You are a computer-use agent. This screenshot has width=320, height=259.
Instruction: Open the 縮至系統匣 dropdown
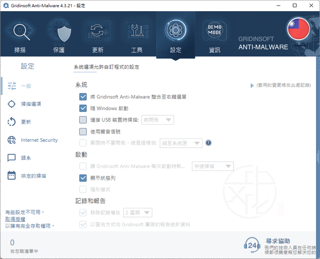tap(181, 143)
